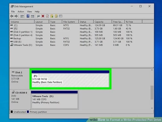This screenshot has height=122, width=162.
Task: Toggle the action pane toolbar icon
Action: pyautogui.click(x=32, y=16)
